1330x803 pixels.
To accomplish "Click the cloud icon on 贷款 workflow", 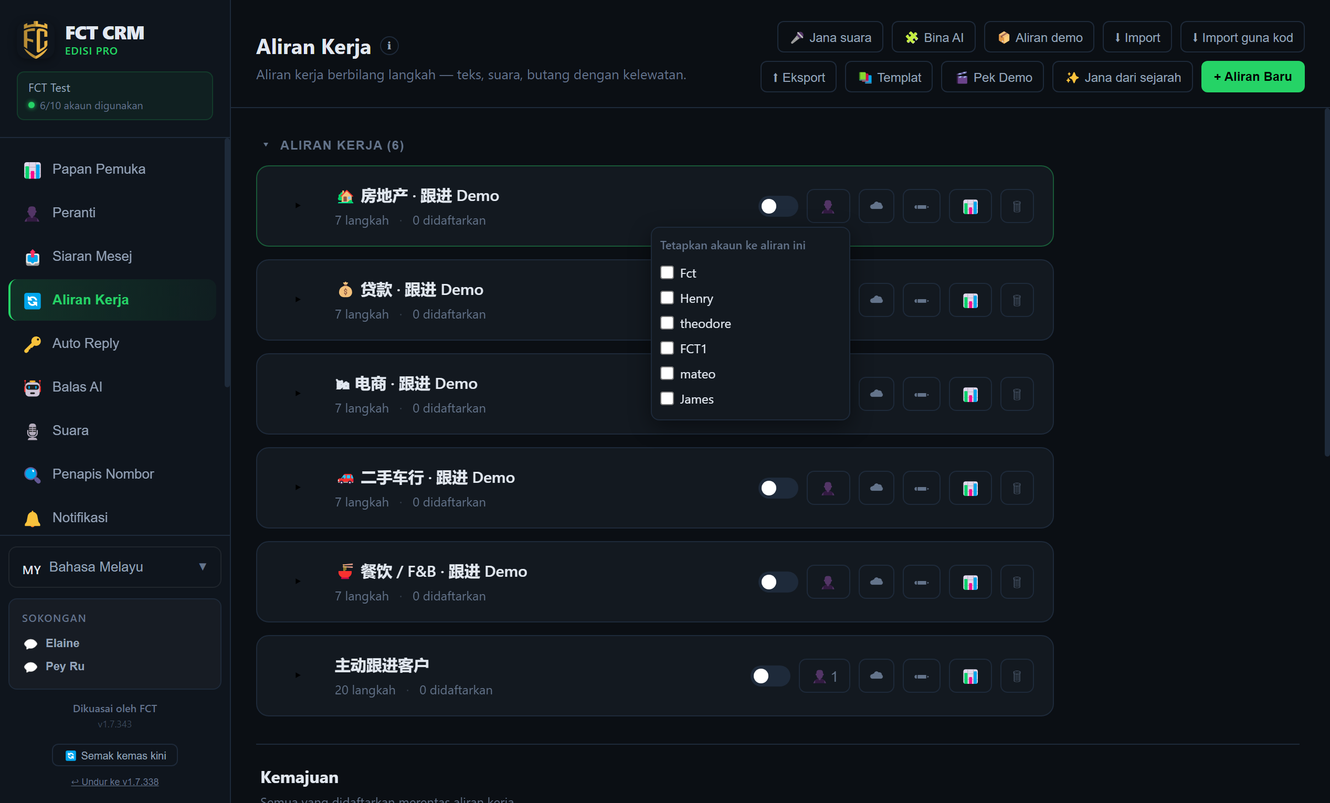I will point(876,300).
